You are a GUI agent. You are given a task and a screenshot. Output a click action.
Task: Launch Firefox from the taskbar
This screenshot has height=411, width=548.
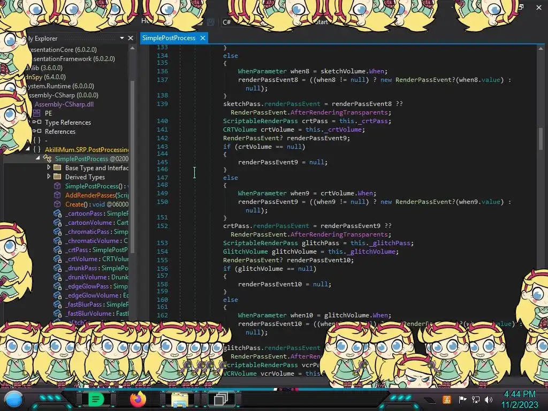[x=138, y=399]
